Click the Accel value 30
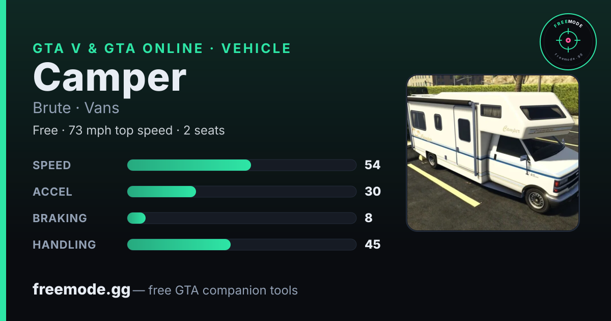The width and height of the screenshot is (611, 321). 373,192
